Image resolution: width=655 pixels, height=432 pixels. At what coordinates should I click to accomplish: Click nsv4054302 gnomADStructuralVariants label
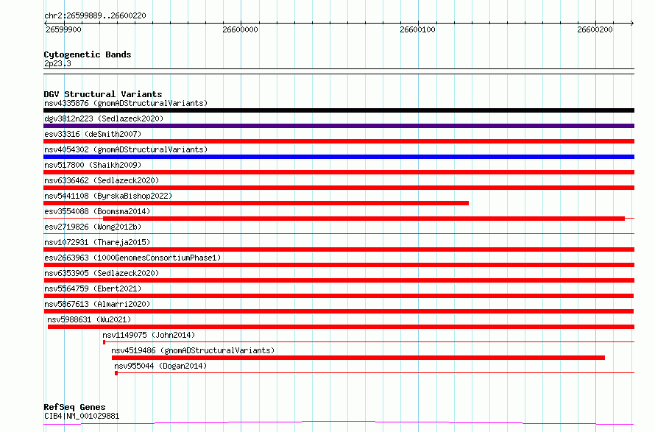tap(126, 149)
